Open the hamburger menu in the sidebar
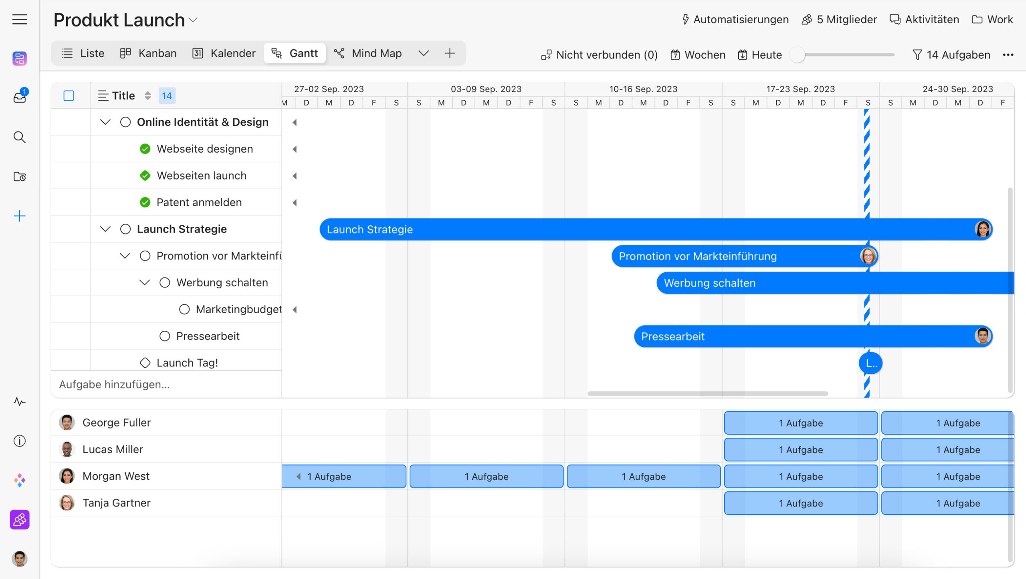This screenshot has width=1026, height=579. 19,19
